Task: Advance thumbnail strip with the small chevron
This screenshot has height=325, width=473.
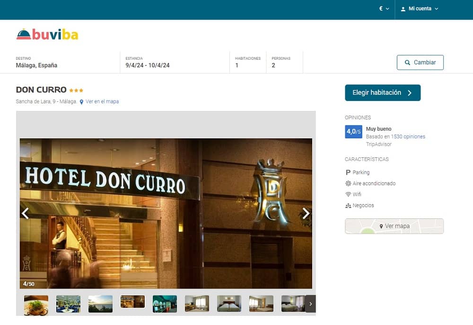Action: tap(310, 304)
